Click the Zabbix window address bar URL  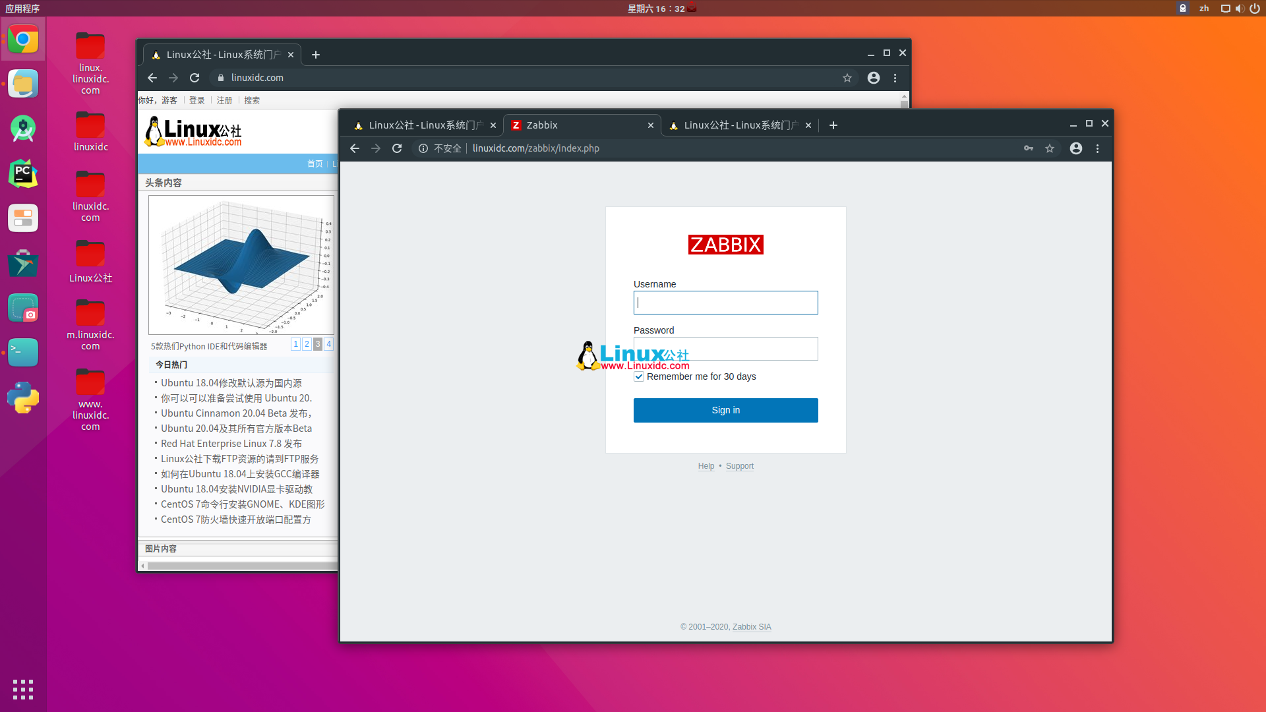tap(536, 148)
